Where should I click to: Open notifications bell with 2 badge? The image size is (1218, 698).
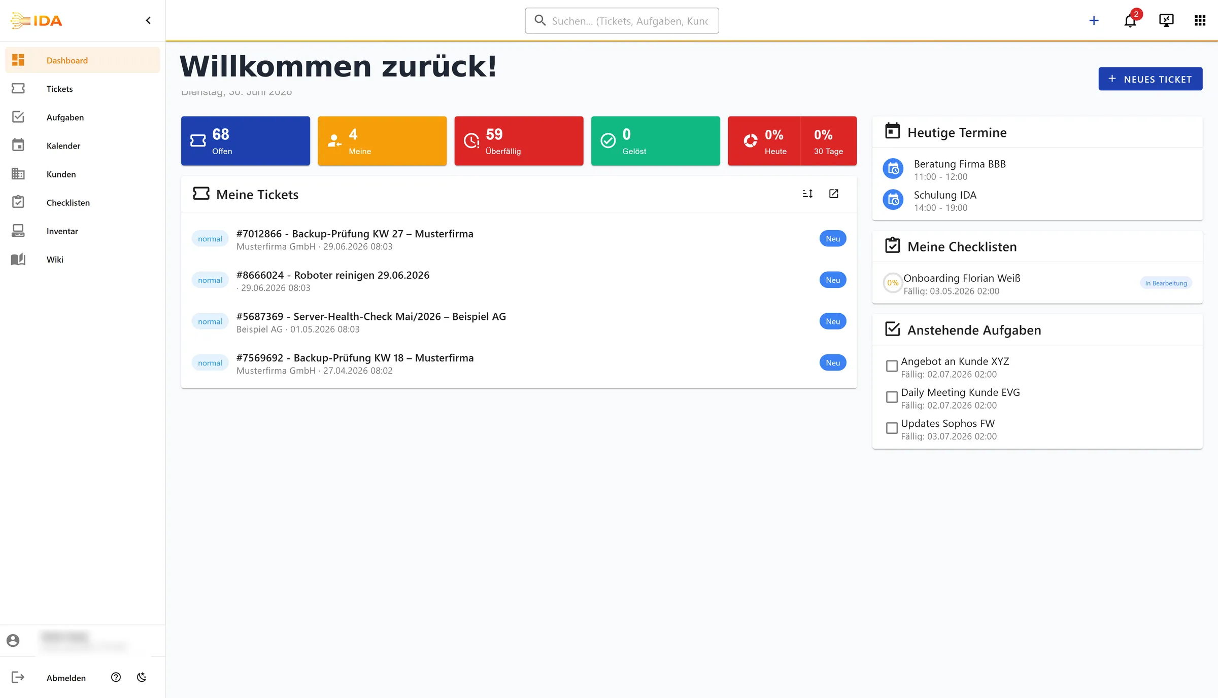point(1130,20)
